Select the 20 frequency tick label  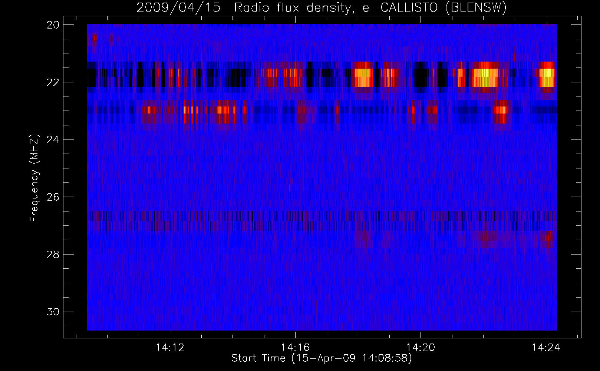53,25
